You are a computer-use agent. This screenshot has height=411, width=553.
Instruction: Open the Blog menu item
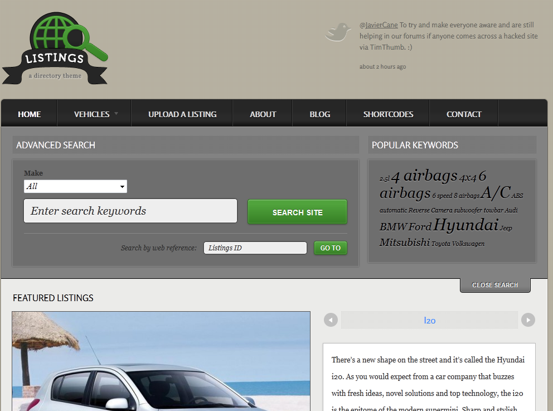[319, 114]
